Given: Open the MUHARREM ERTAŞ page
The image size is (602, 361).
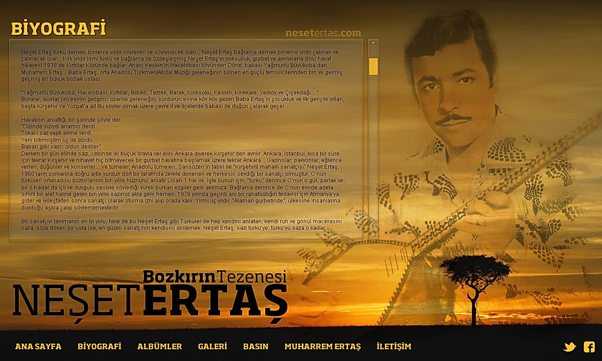Looking at the screenshot, I should point(323,346).
